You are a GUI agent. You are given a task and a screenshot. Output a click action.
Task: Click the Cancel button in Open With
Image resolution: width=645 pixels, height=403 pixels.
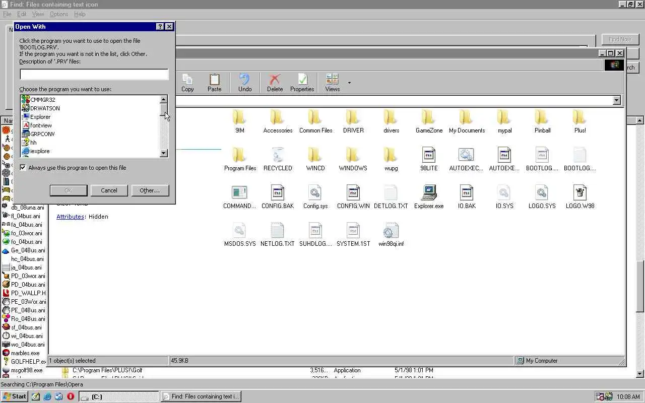[x=109, y=190]
